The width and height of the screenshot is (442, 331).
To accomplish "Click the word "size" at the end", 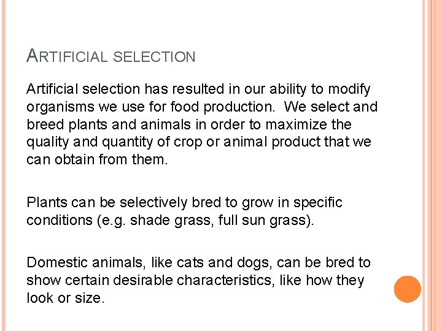I will (x=92, y=297).
